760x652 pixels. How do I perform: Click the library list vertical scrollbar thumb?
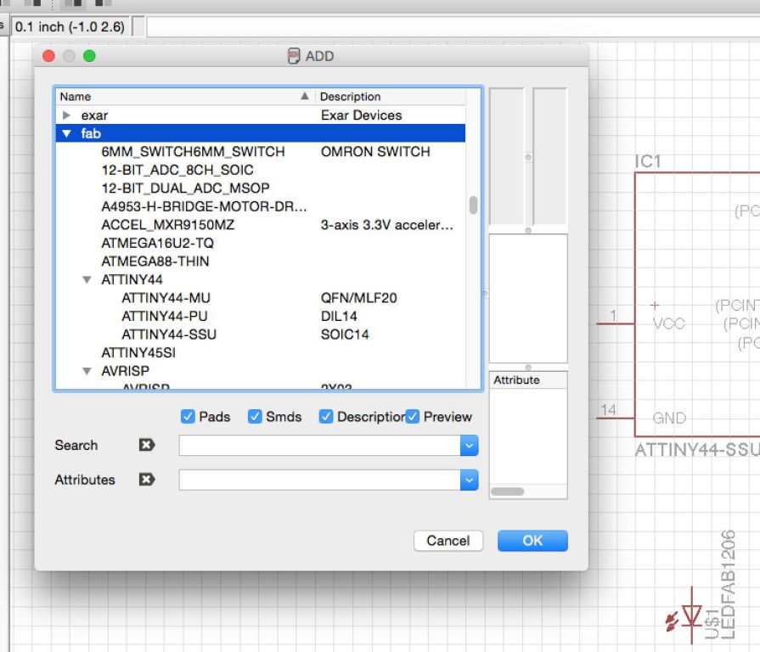[474, 205]
